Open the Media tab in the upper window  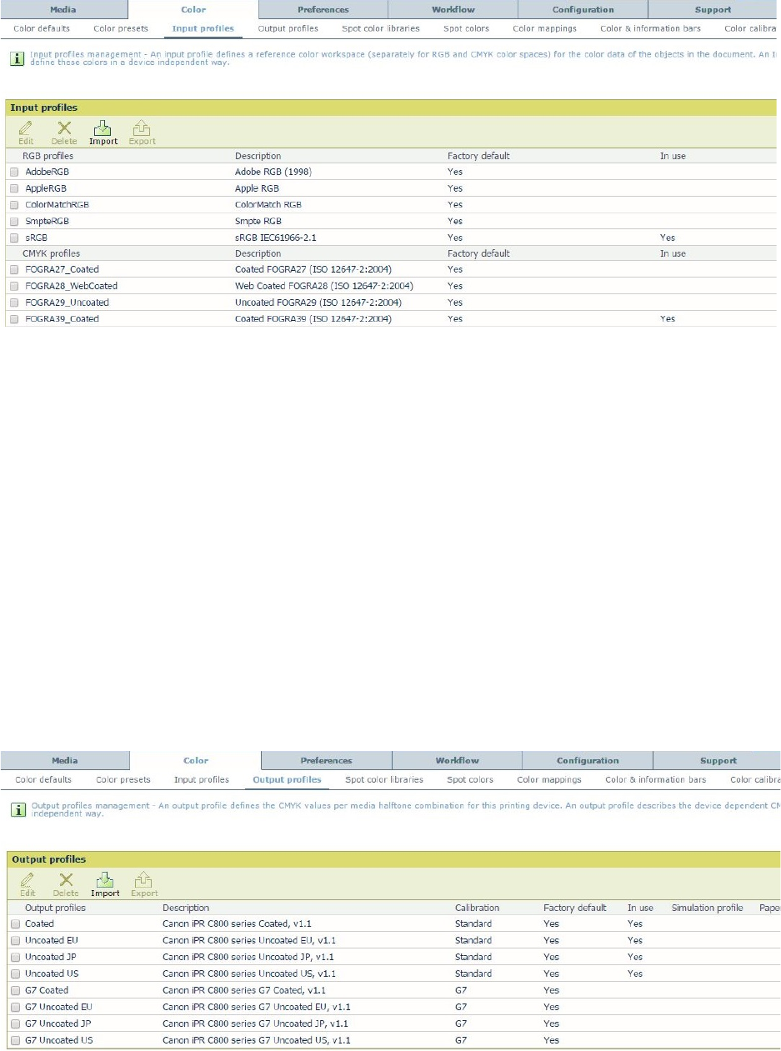tap(64, 10)
